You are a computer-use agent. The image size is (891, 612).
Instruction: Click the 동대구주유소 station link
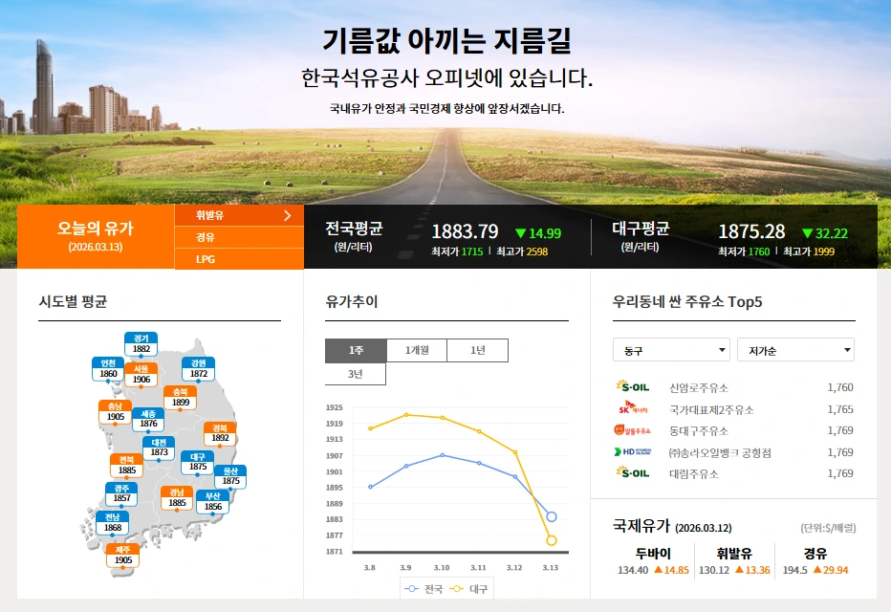pos(699,430)
